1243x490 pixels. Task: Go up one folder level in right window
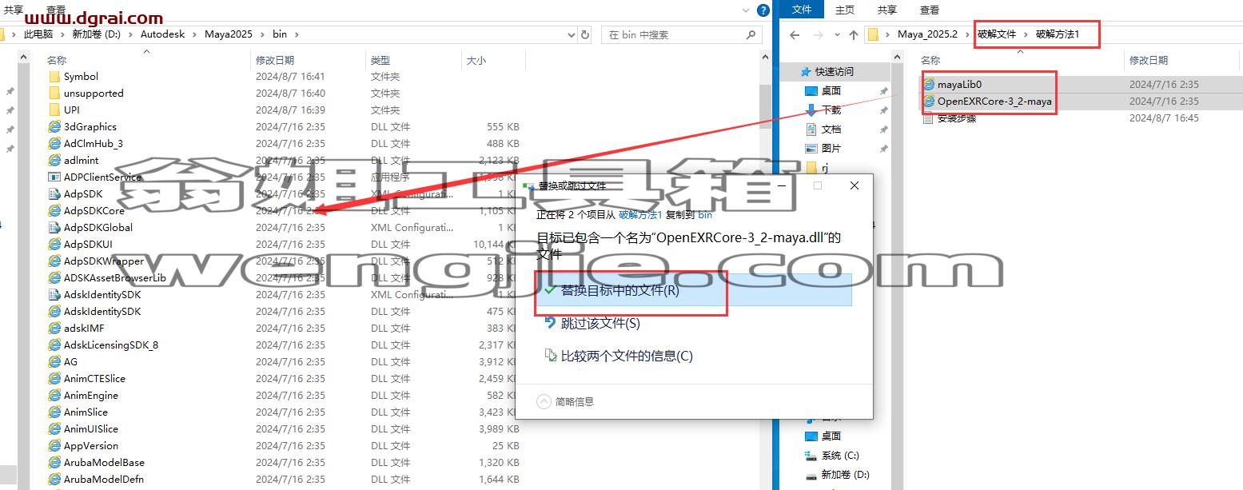point(853,34)
